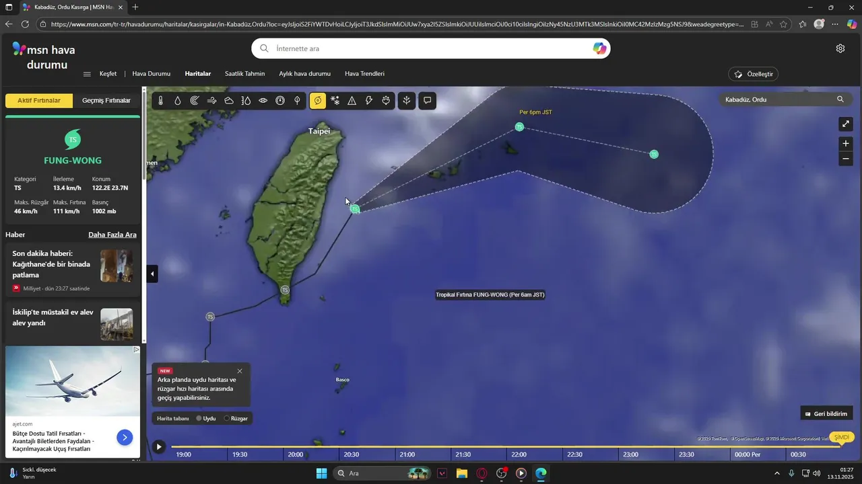Click the ad's blue arrow button

point(125,438)
